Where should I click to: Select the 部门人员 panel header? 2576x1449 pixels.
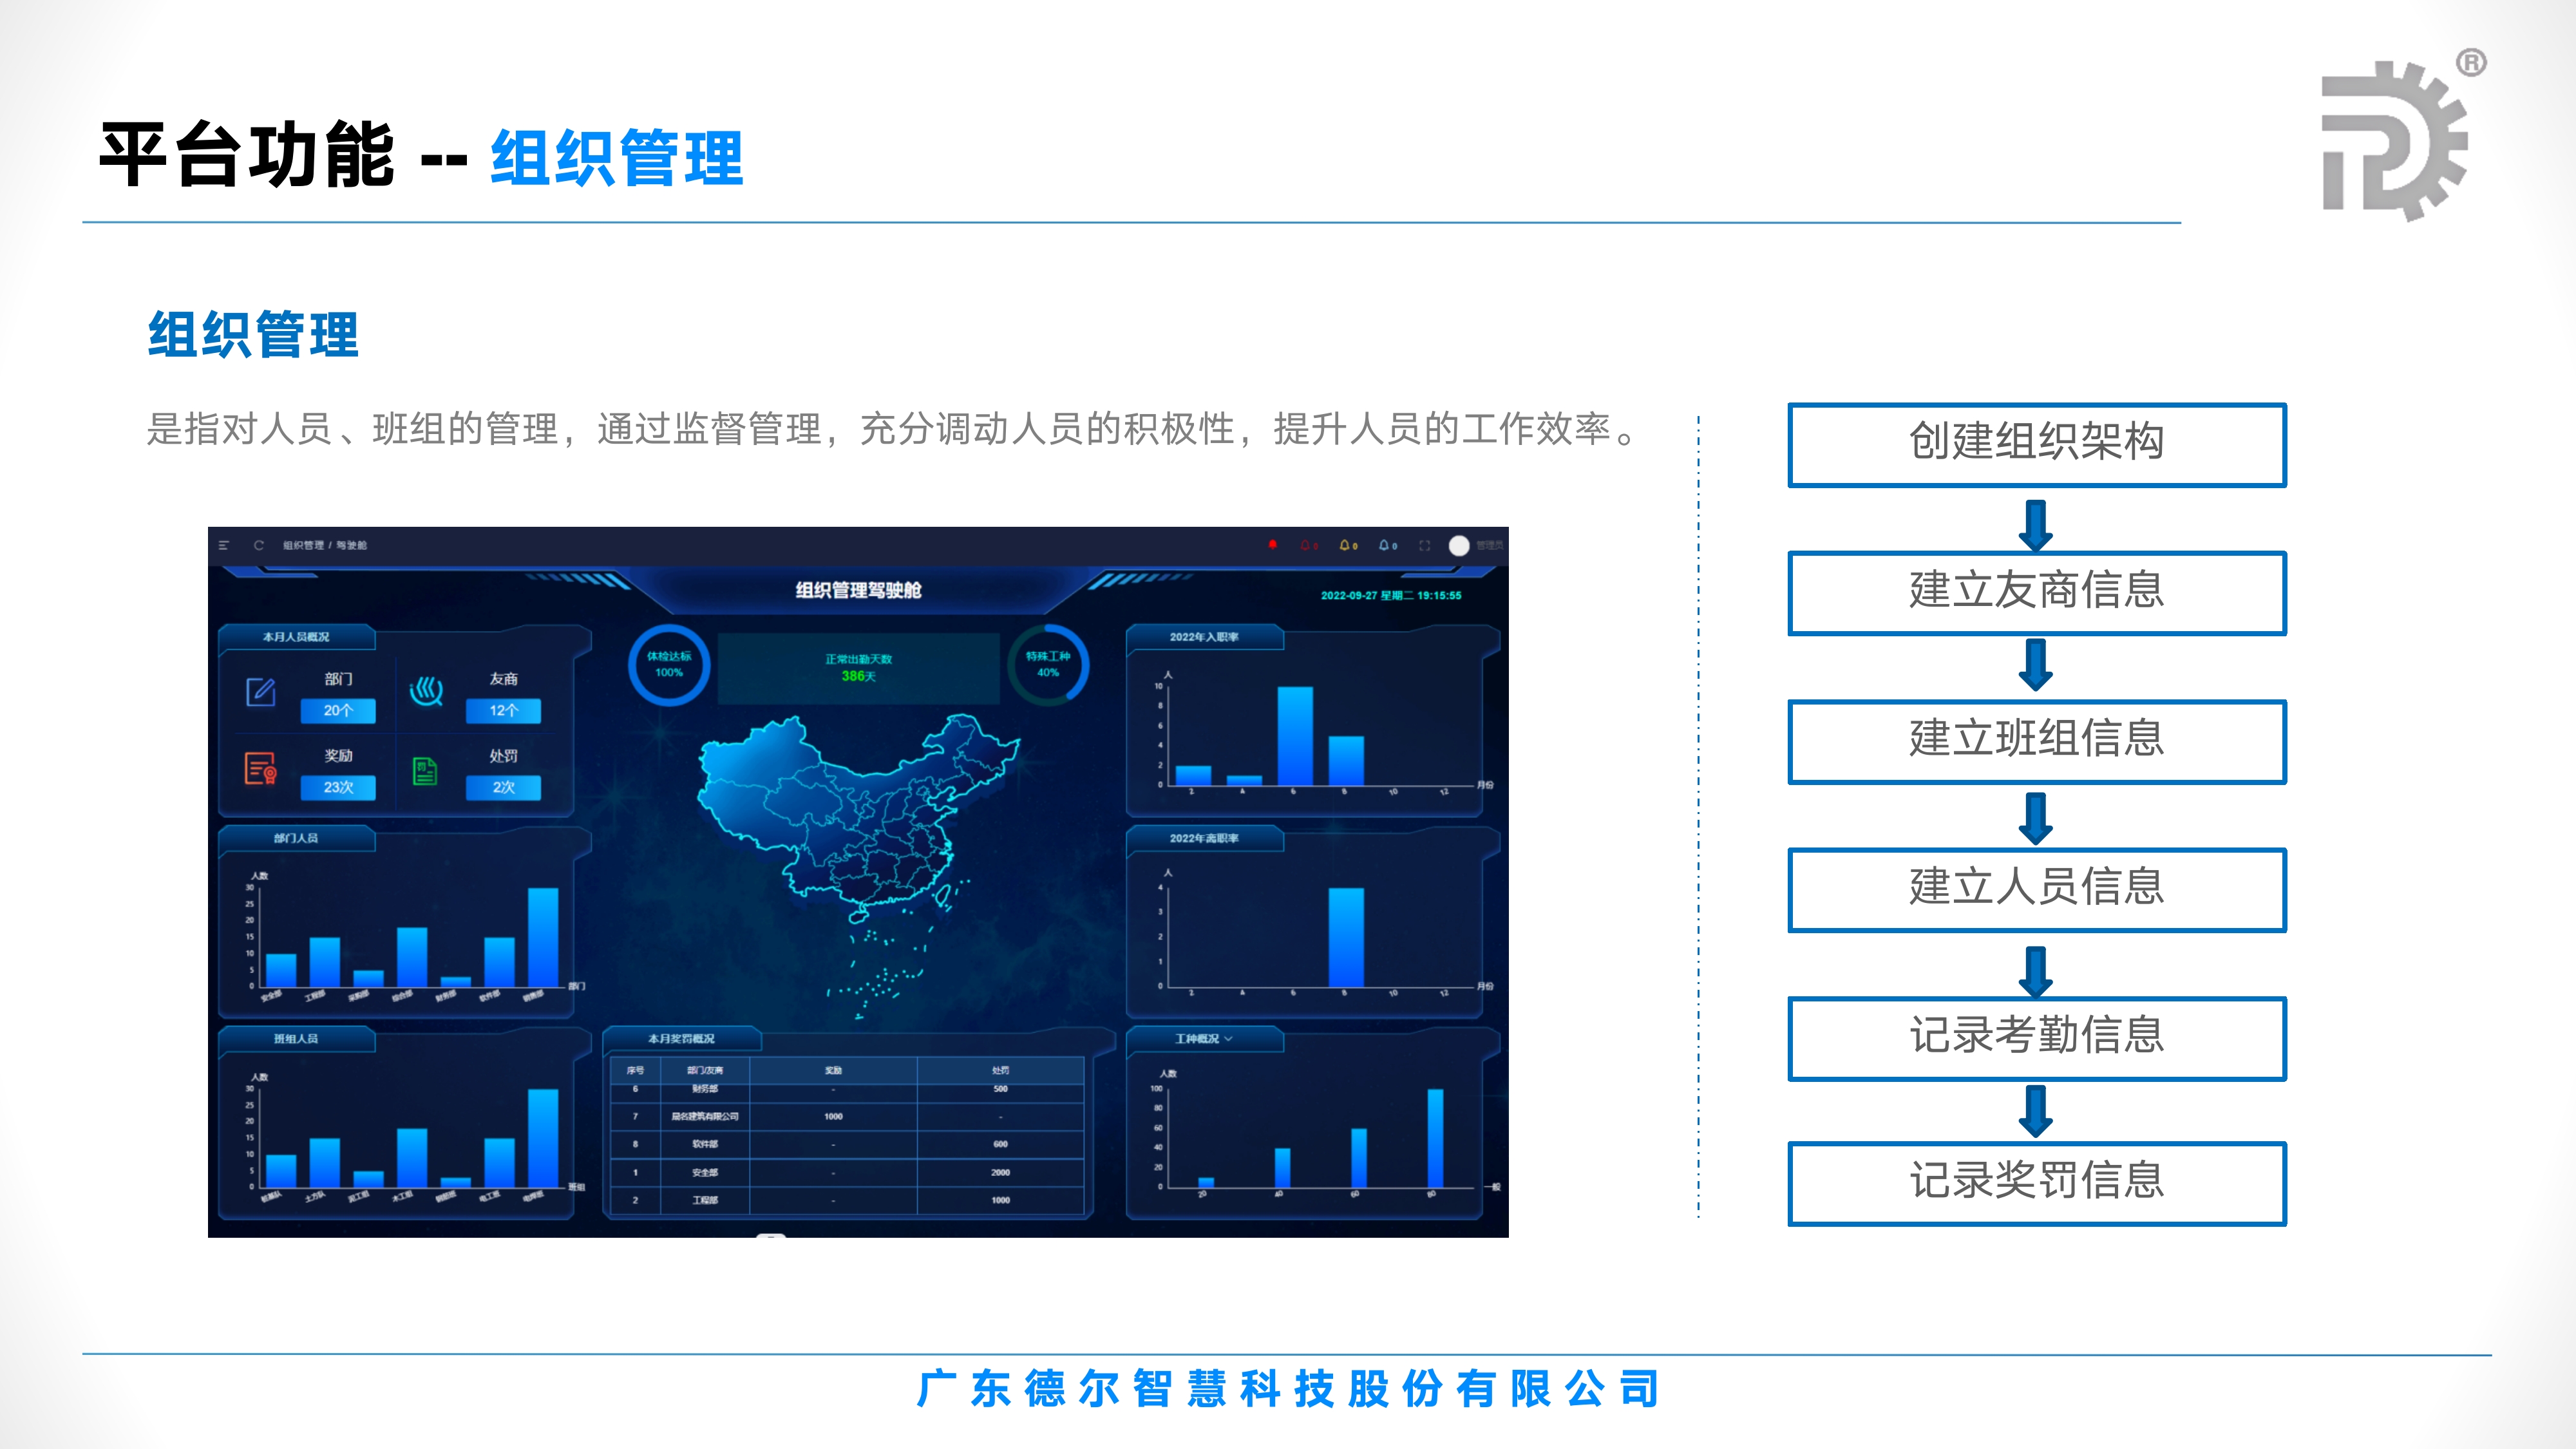(296, 838)
